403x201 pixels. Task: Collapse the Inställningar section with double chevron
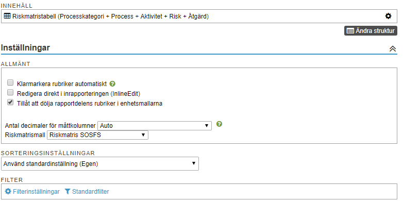(x=393, y=48)
